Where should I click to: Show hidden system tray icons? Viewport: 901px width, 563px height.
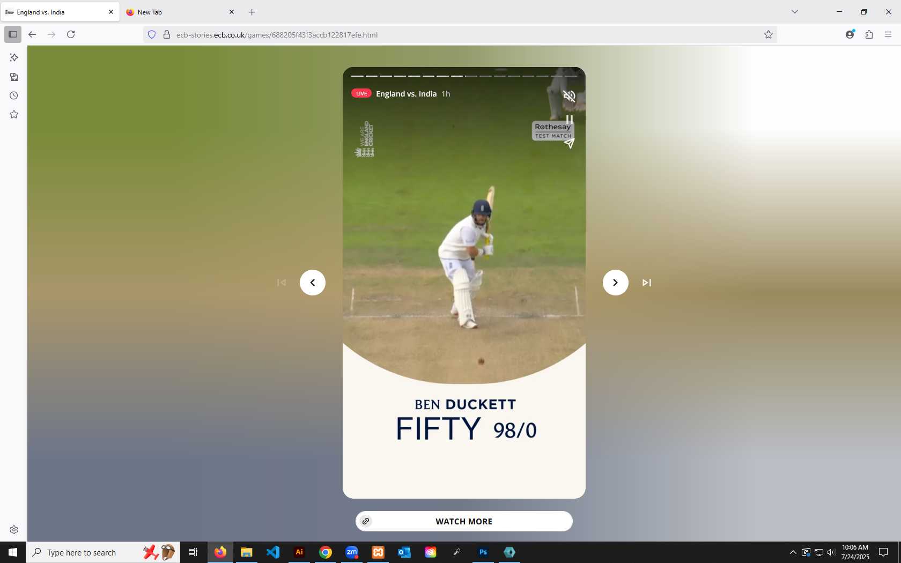click(x=793, y=552)
